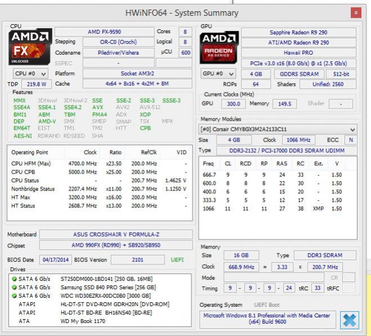
Task: Click the BIOS Version 2101 field
Action: 137,260
